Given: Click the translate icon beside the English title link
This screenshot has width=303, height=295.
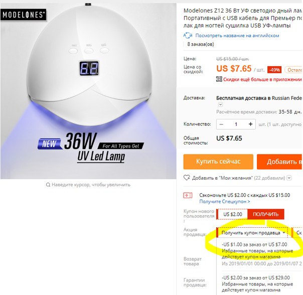Looking at the screenshot, I should coord(188,36).
